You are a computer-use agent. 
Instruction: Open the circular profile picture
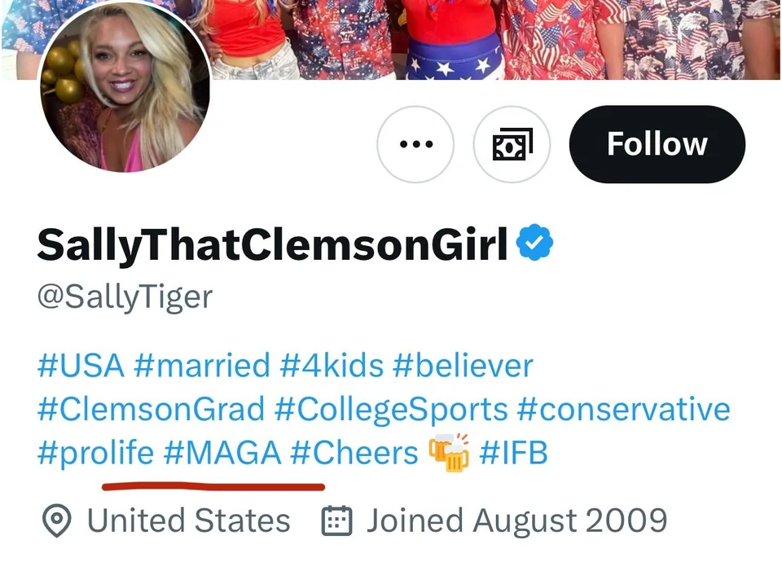tap(125, 87)
